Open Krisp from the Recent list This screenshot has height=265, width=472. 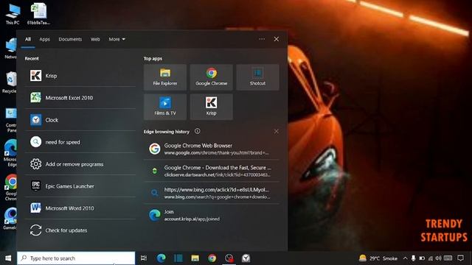click(x=80, y=76)
